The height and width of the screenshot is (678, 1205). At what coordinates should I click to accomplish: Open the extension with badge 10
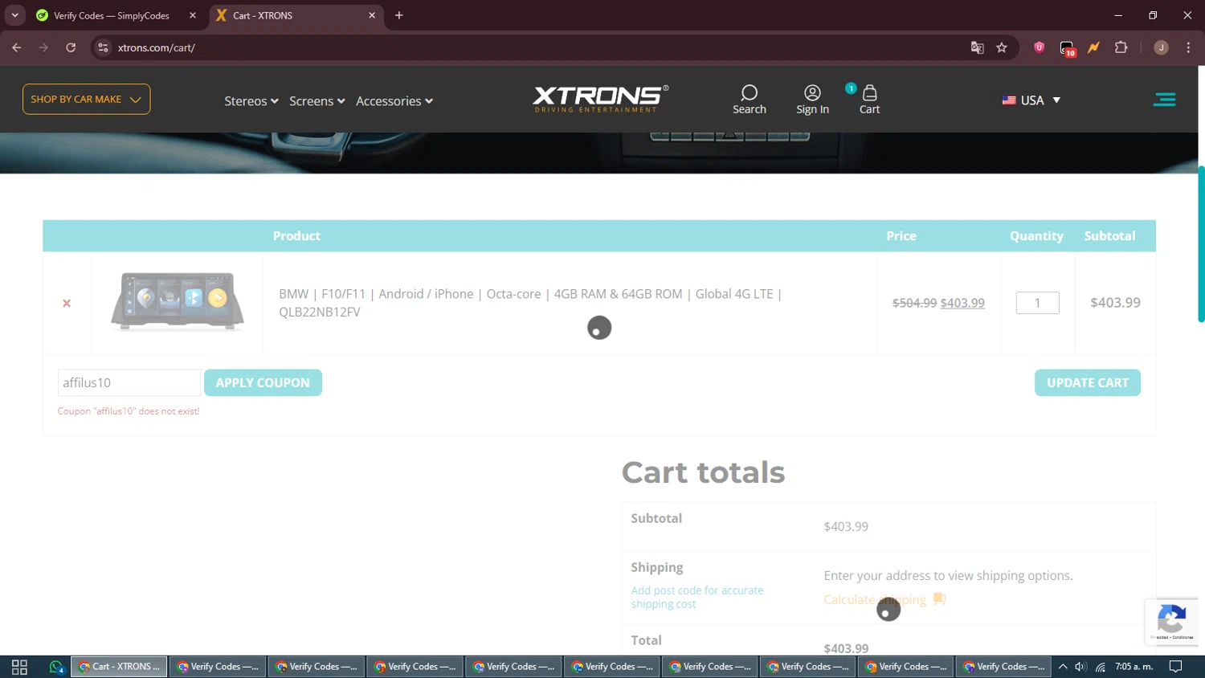coord(1067,48)
